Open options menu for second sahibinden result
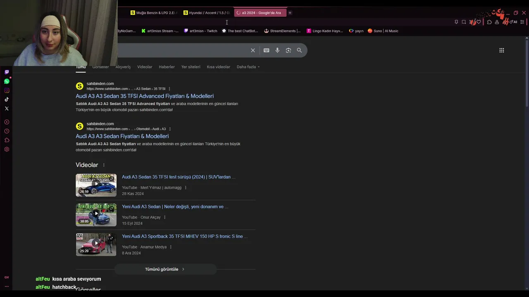 pos(170,129)
